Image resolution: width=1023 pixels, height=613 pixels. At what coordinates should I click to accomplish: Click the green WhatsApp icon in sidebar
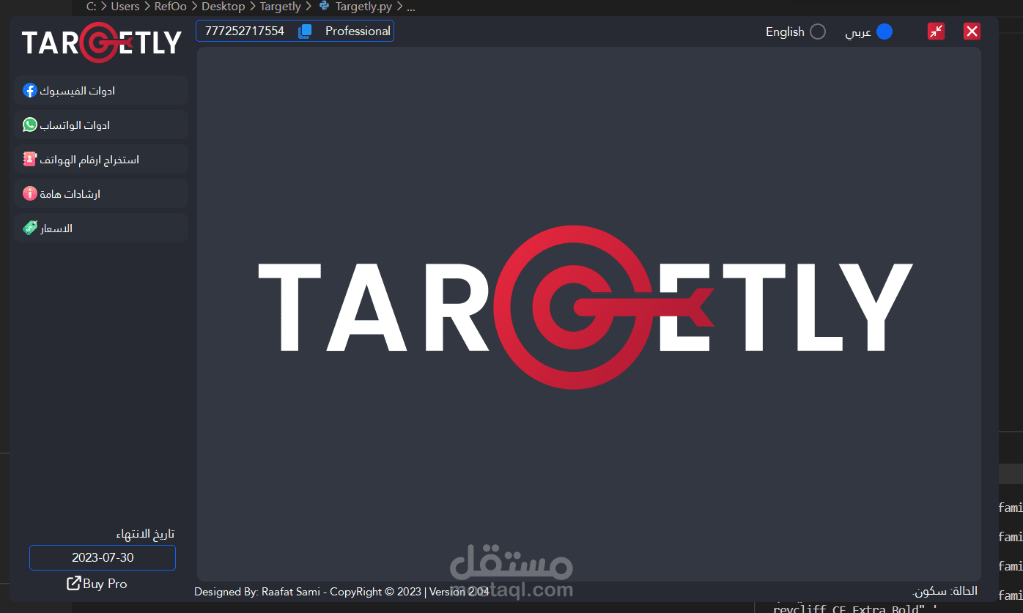pyautogui.click(x=30, y=125)
